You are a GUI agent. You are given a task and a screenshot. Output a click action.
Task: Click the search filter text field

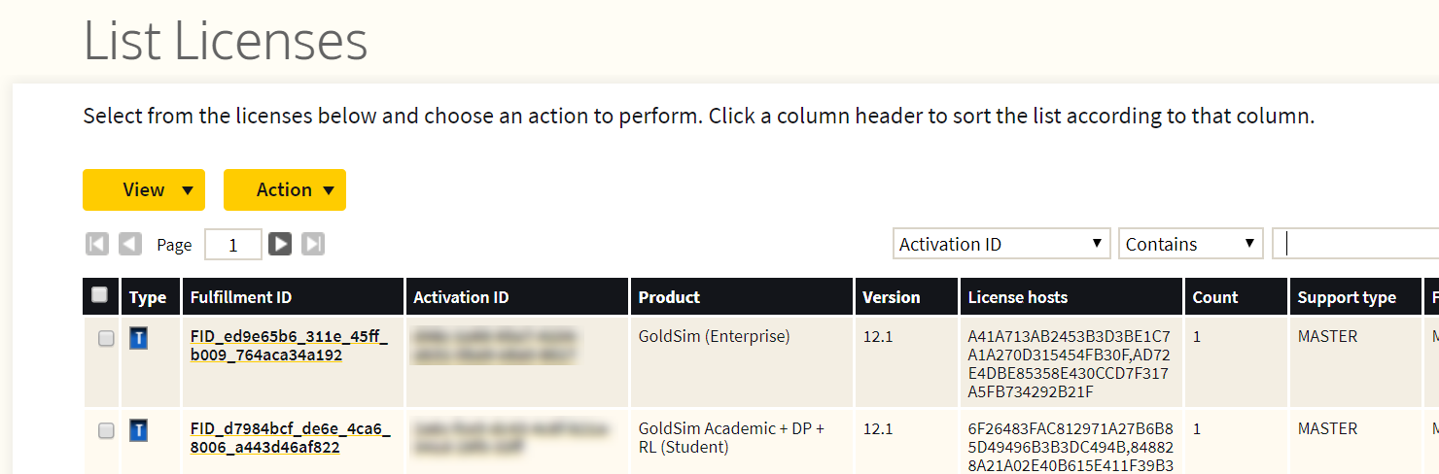(x=1355, y=244)
